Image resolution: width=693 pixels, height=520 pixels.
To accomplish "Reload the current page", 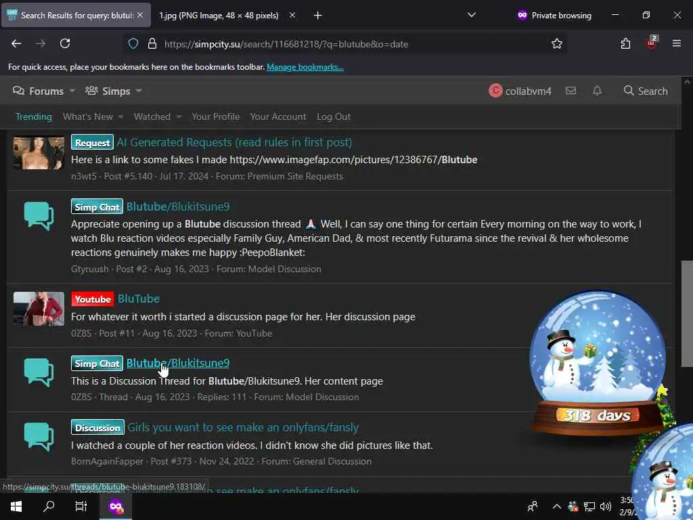I will (x=65, y=43).
